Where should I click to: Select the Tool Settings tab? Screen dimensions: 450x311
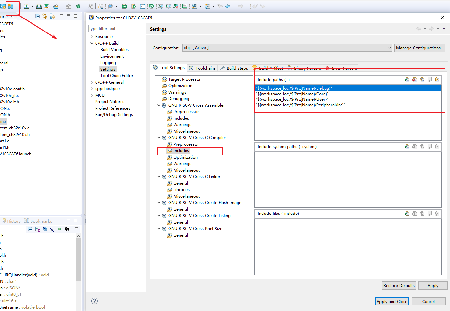(169, 68)
